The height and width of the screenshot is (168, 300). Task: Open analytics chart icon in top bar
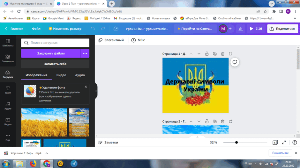click(241, 29)
